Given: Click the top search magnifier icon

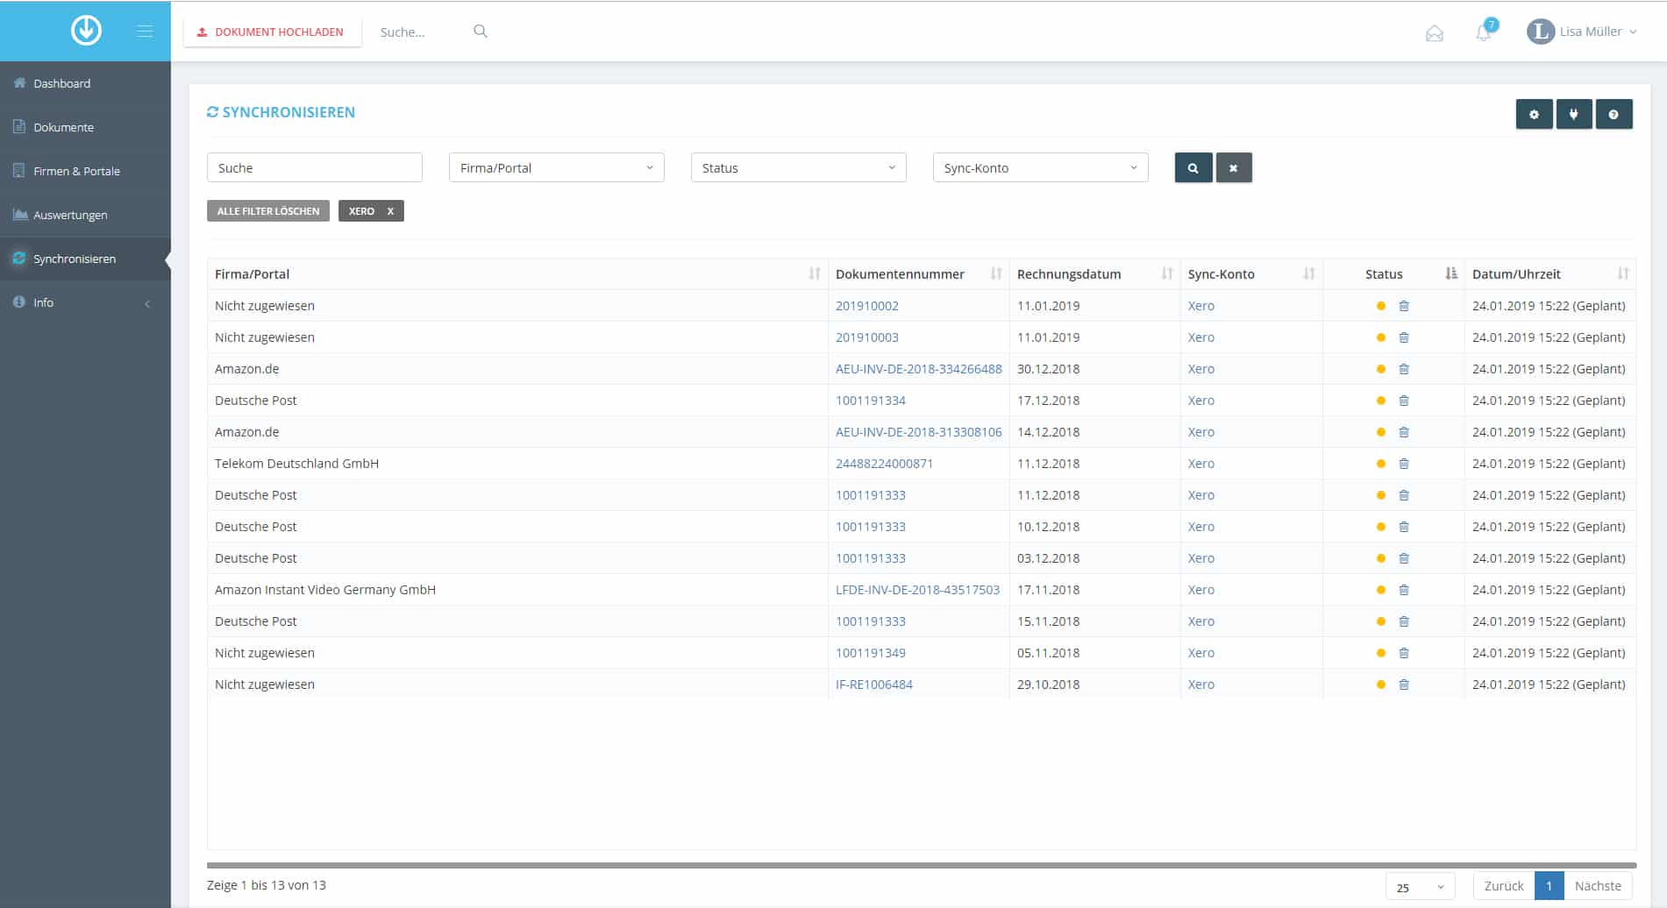Looking at the screenshot, I should coord(481,32).
